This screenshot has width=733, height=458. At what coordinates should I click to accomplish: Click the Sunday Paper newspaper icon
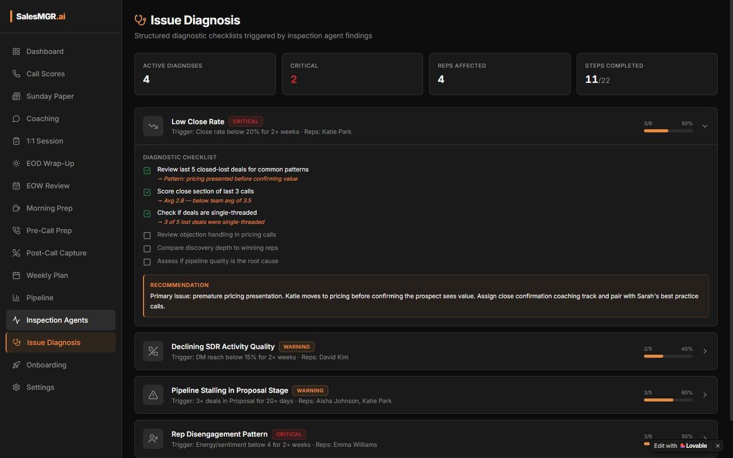point(16,96)
